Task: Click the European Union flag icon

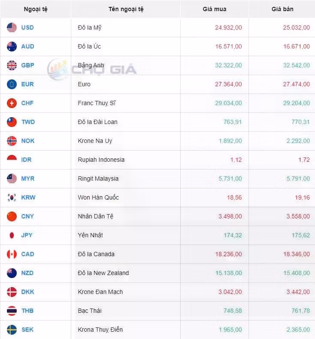Action: pos(12,84)
